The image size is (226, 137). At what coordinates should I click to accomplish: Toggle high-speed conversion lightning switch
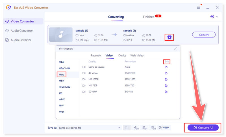tap(136, 128)
